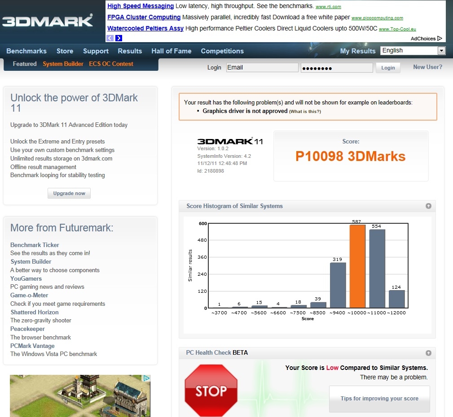Open www.rti.com link

coord(328,7)
